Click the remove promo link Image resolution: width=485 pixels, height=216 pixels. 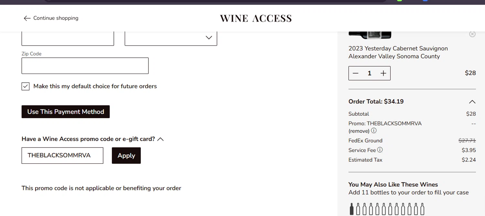point(359,131)
